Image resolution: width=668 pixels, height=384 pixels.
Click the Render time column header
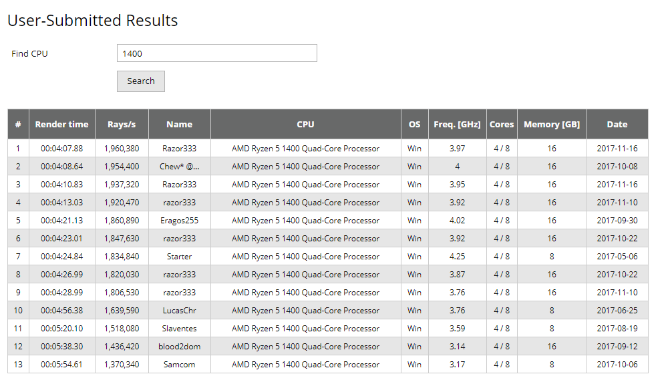61,124
